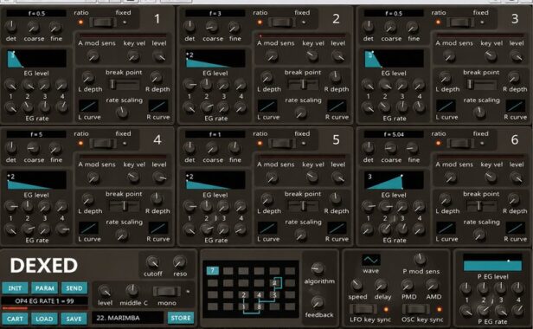Image resolution: width=533 pixels, height=329 pixels.
Task: Click the OP4 EG RATE 1 = 99 readout
Action: click(44, 301)
